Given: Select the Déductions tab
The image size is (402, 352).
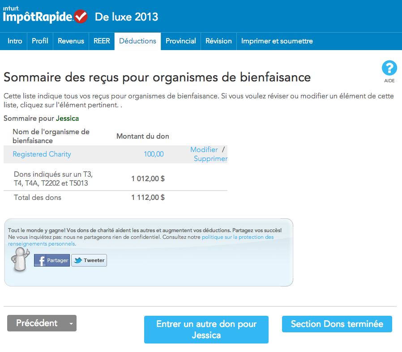Looking at the screenshot, I should click(x=137, y=41).
